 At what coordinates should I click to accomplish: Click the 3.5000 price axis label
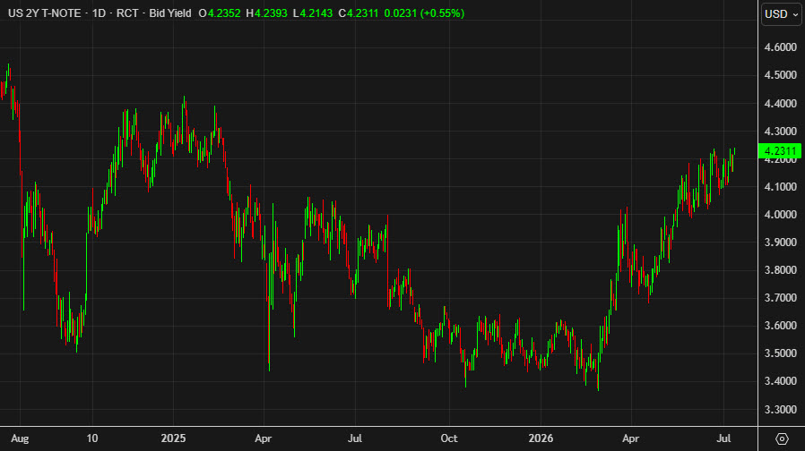pos(781,353)
